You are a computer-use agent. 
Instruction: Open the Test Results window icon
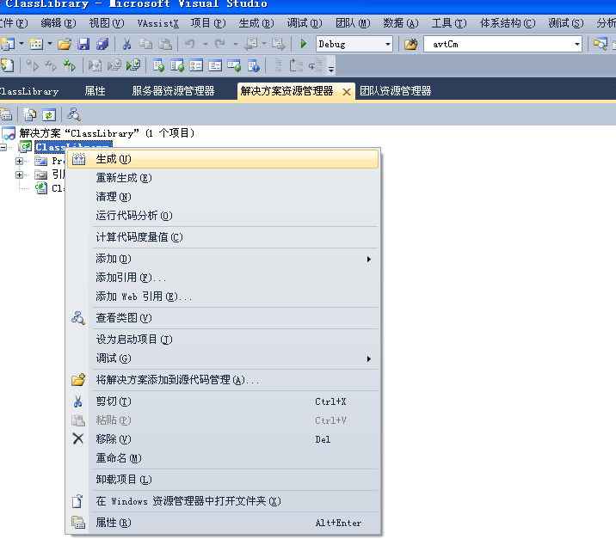pos(196,65)
